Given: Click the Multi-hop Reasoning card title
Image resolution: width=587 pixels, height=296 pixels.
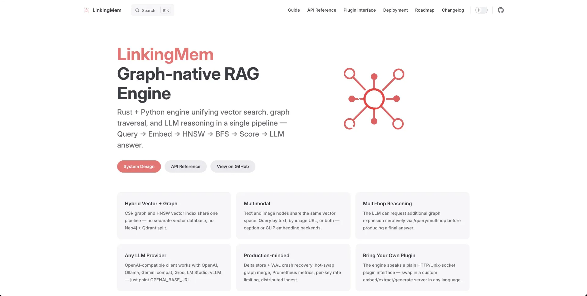Looking at the screenshot, I should point(387,203).
